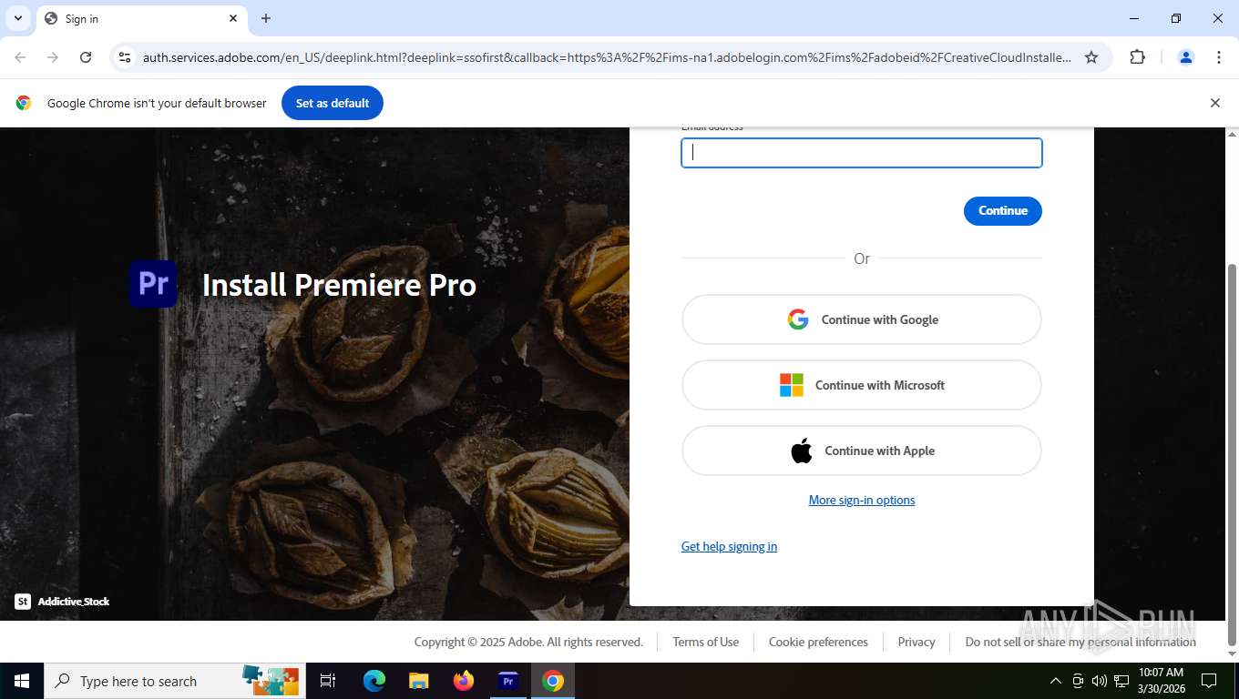Open Chrome extensions menu
This screenshot has width=1239, height=699.
point(1137,57)
